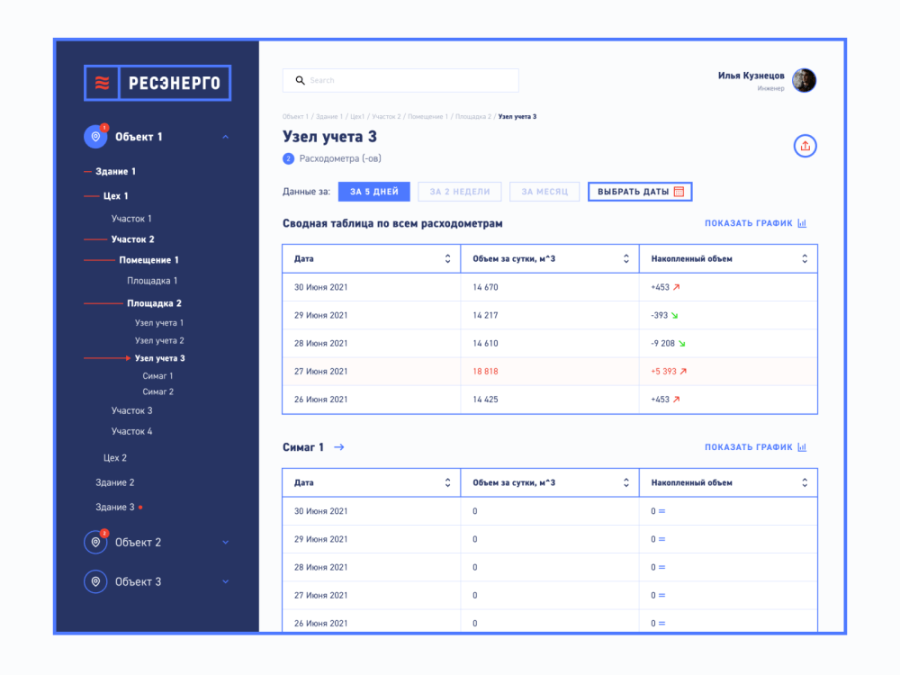Click the -393 accumulated value

[x=659, y=315]
